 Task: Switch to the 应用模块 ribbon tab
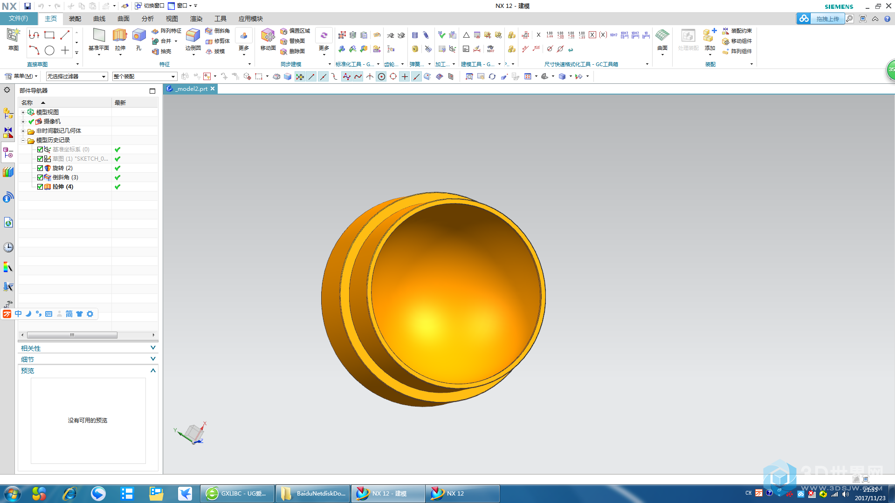click(251, 19)
